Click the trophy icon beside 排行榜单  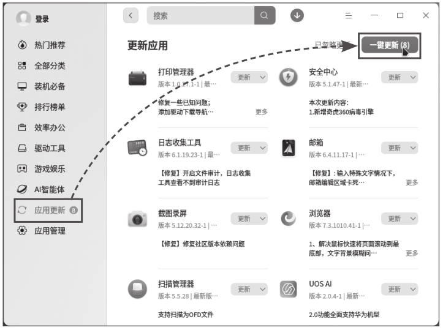[x=22, y=107]
